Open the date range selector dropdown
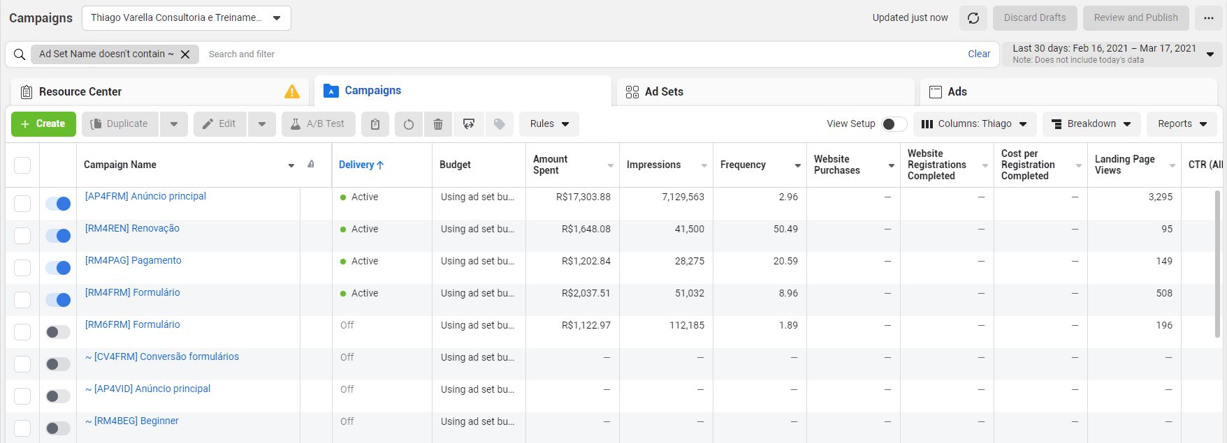Image resolution: width=1227 pixels, height=443 pixels. pyautogui.click(x=1113, y=54)
